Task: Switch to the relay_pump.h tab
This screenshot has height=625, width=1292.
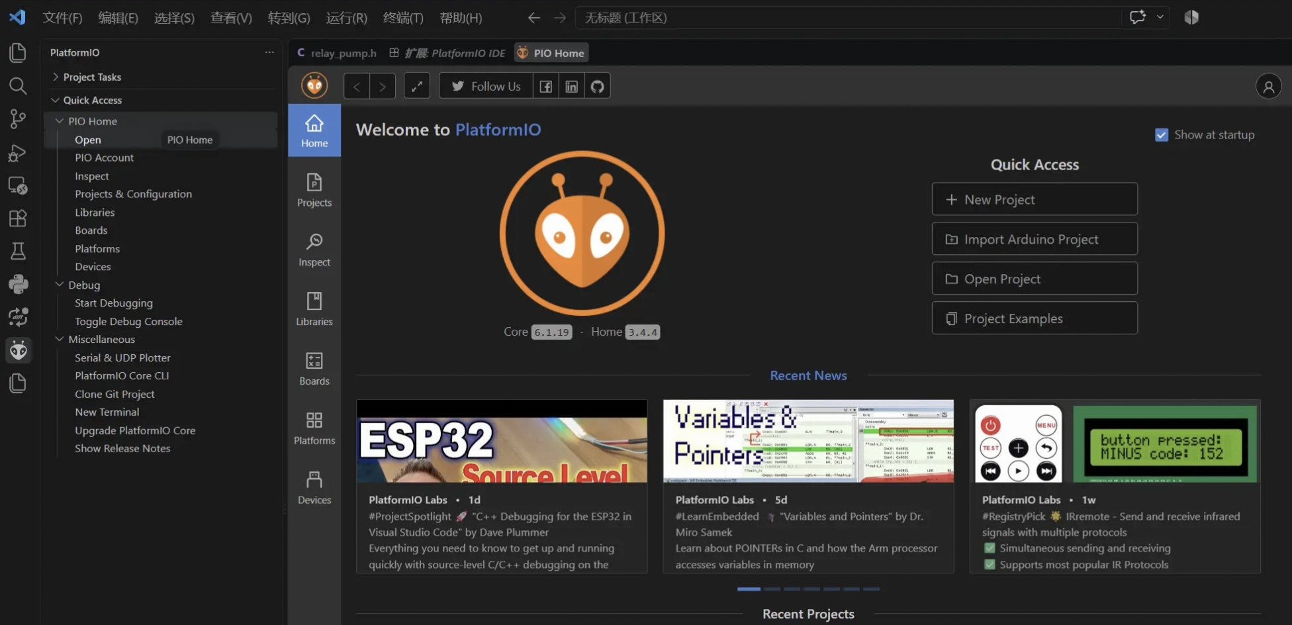Action: coord(337,53)
